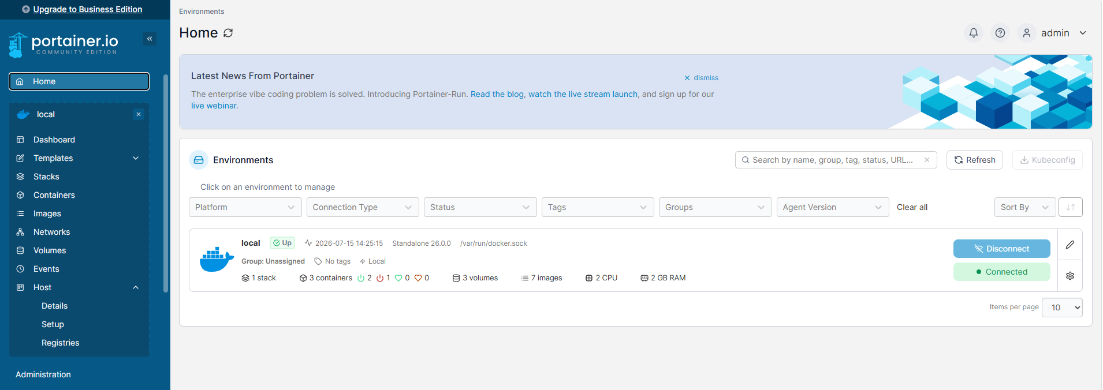Screen dimensions: 1103x390
Task: Click the Dashboard sidebar icon
Action: point(20,140)
